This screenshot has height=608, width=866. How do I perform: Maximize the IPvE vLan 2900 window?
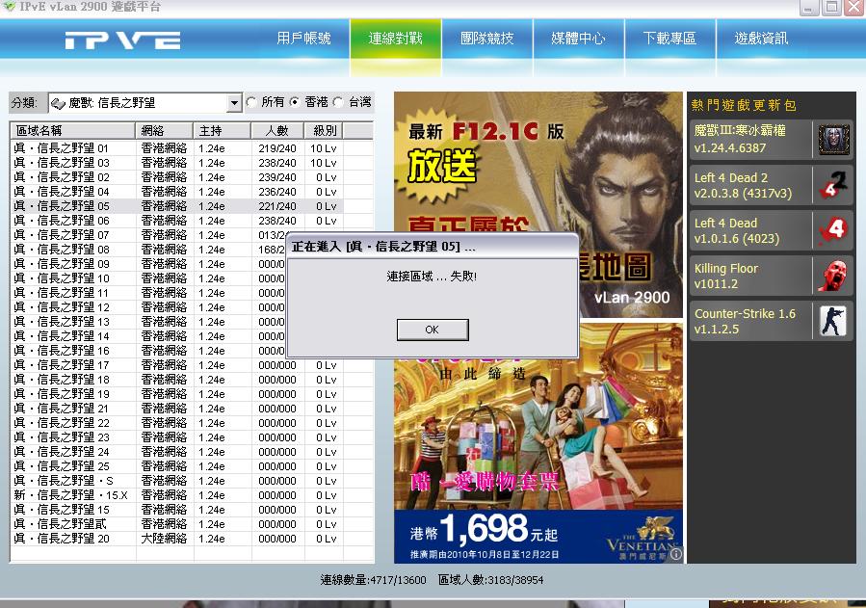pos(831,7)
